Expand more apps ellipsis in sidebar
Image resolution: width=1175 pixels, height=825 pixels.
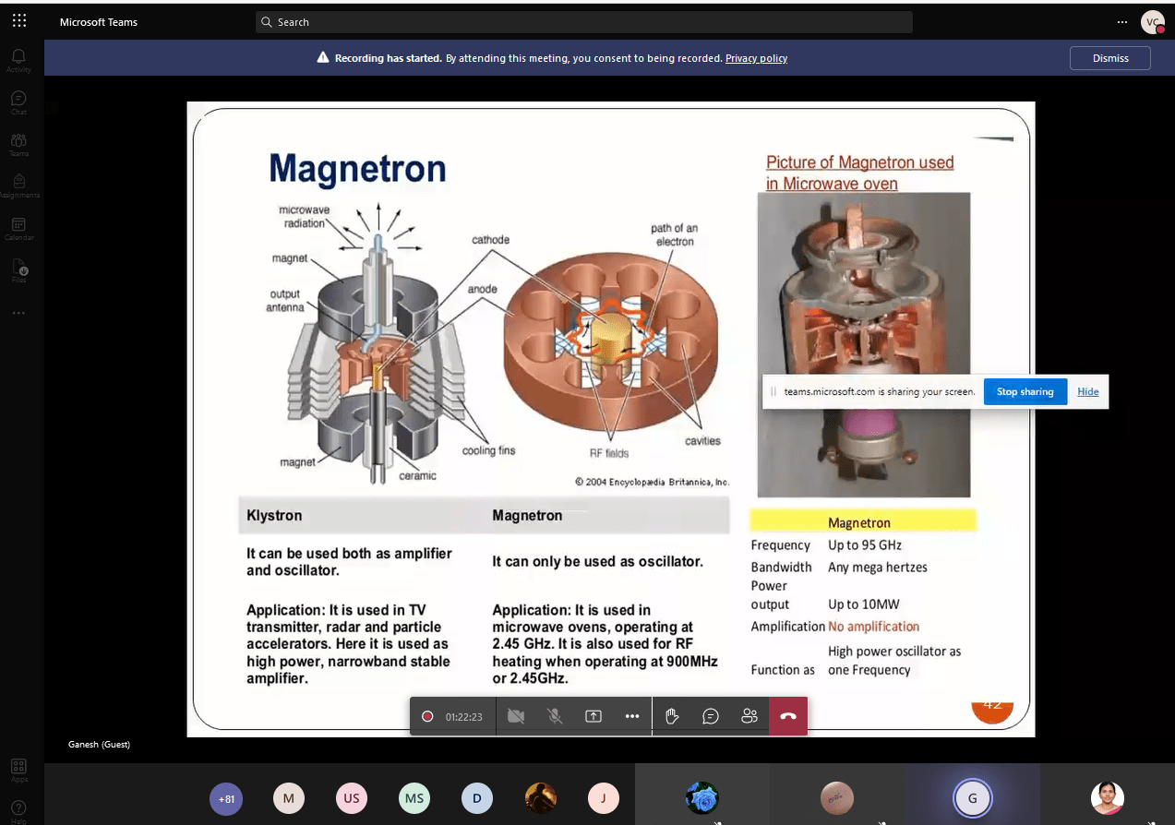coord(18,313)
